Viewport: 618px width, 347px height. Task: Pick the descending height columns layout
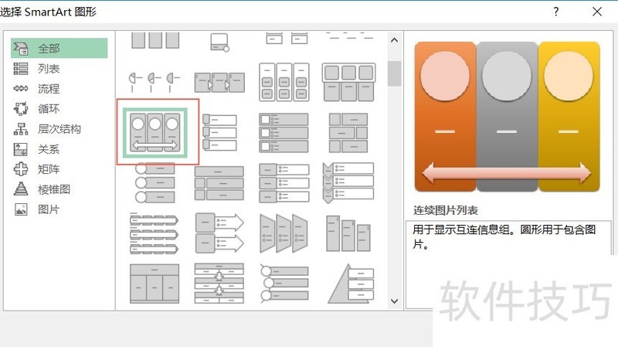(348, 233)
